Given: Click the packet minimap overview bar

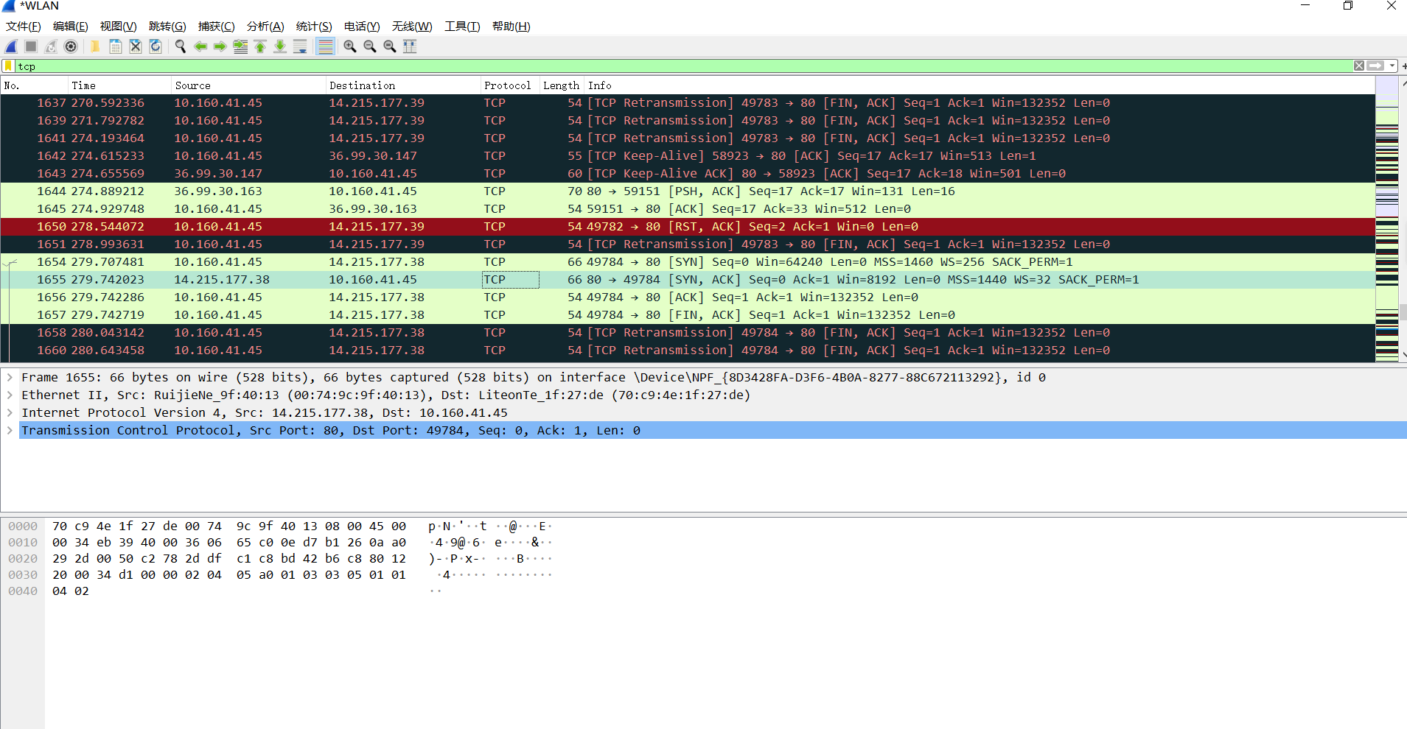Looking at the screenshot, I should (x=1387, y=219).
